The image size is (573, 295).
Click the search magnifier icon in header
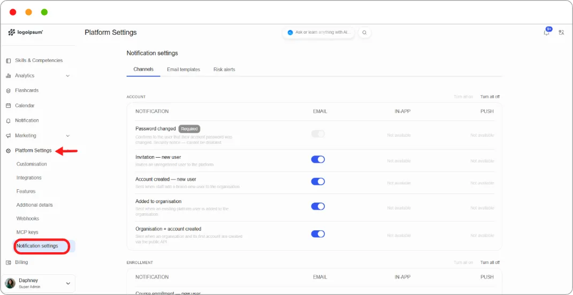click(x=364, y=33)
